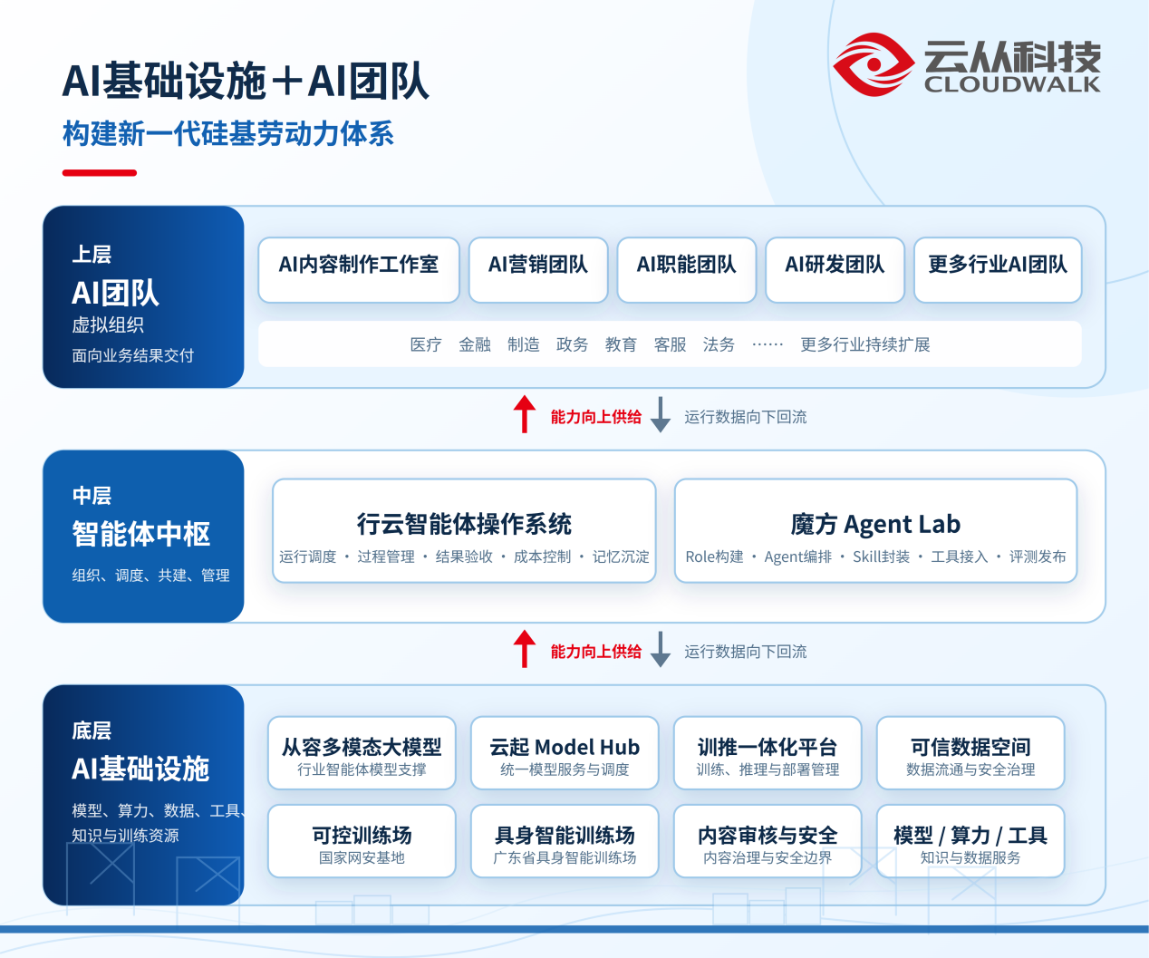Choose the AI研发团队 card

(835, 269)
